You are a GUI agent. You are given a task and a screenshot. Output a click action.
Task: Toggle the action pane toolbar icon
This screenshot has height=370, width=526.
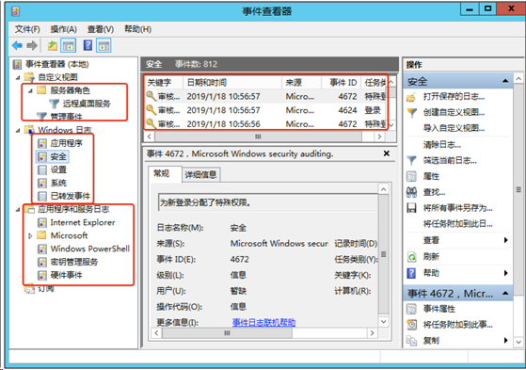[104, 45]
